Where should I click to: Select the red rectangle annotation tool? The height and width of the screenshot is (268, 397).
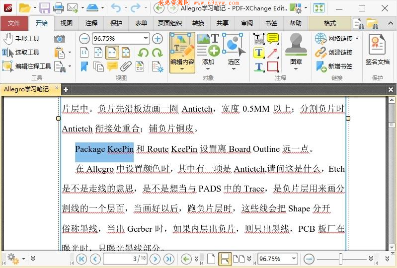click(x=273, y=67)
